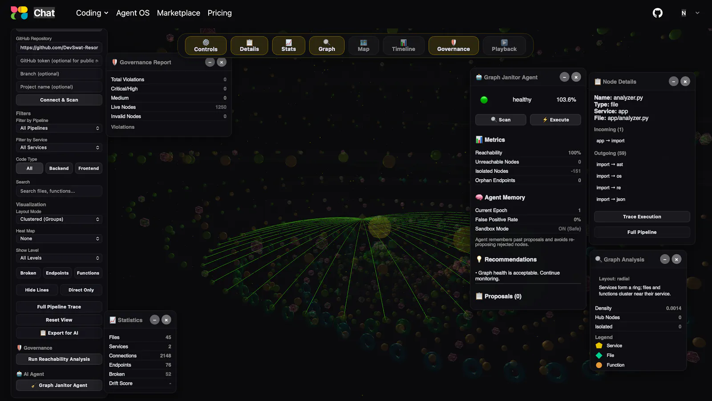
Task: Toggle the Broken filter button
Action: [28, 273]
